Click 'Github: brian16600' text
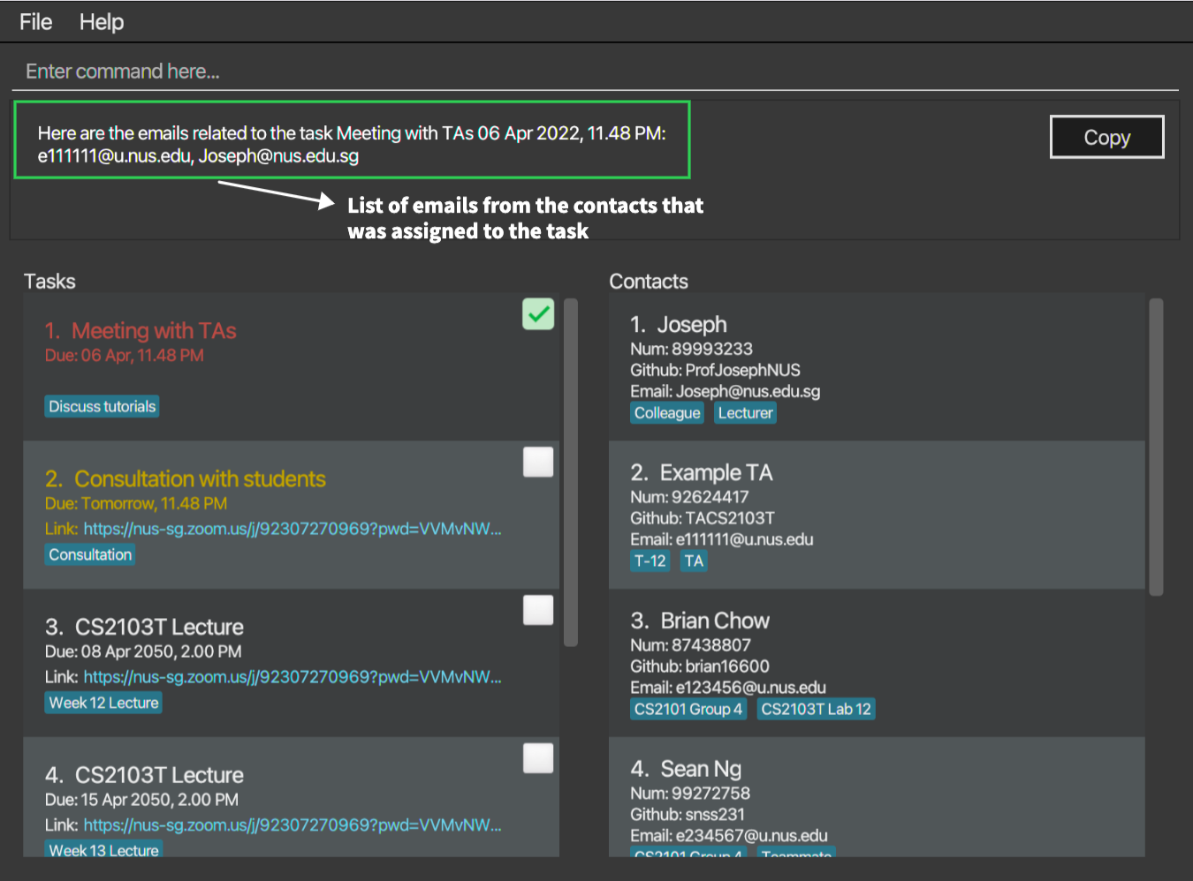Viewport: 1193px width, 881px height. (700, 666)
